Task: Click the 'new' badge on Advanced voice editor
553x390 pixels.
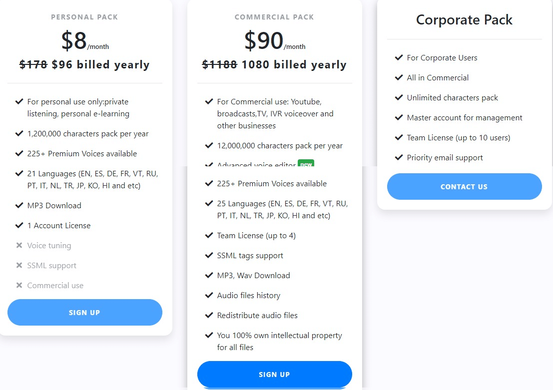Action: coord(306,164)
